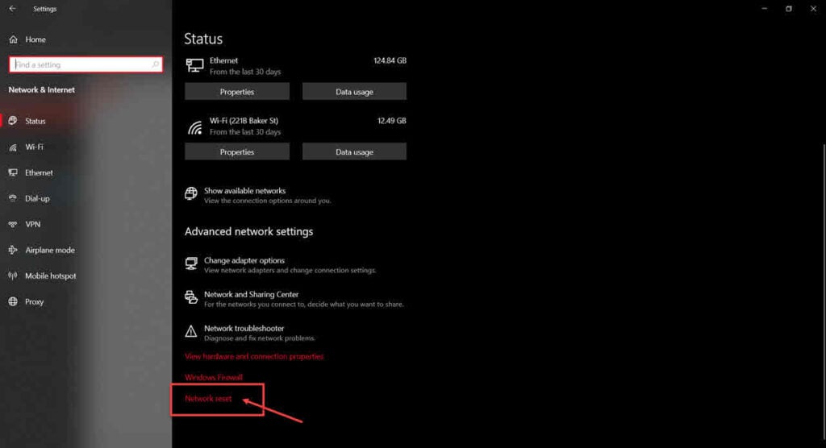Click Show available networks
826x448 pixels.
click(x=245, y=191)
